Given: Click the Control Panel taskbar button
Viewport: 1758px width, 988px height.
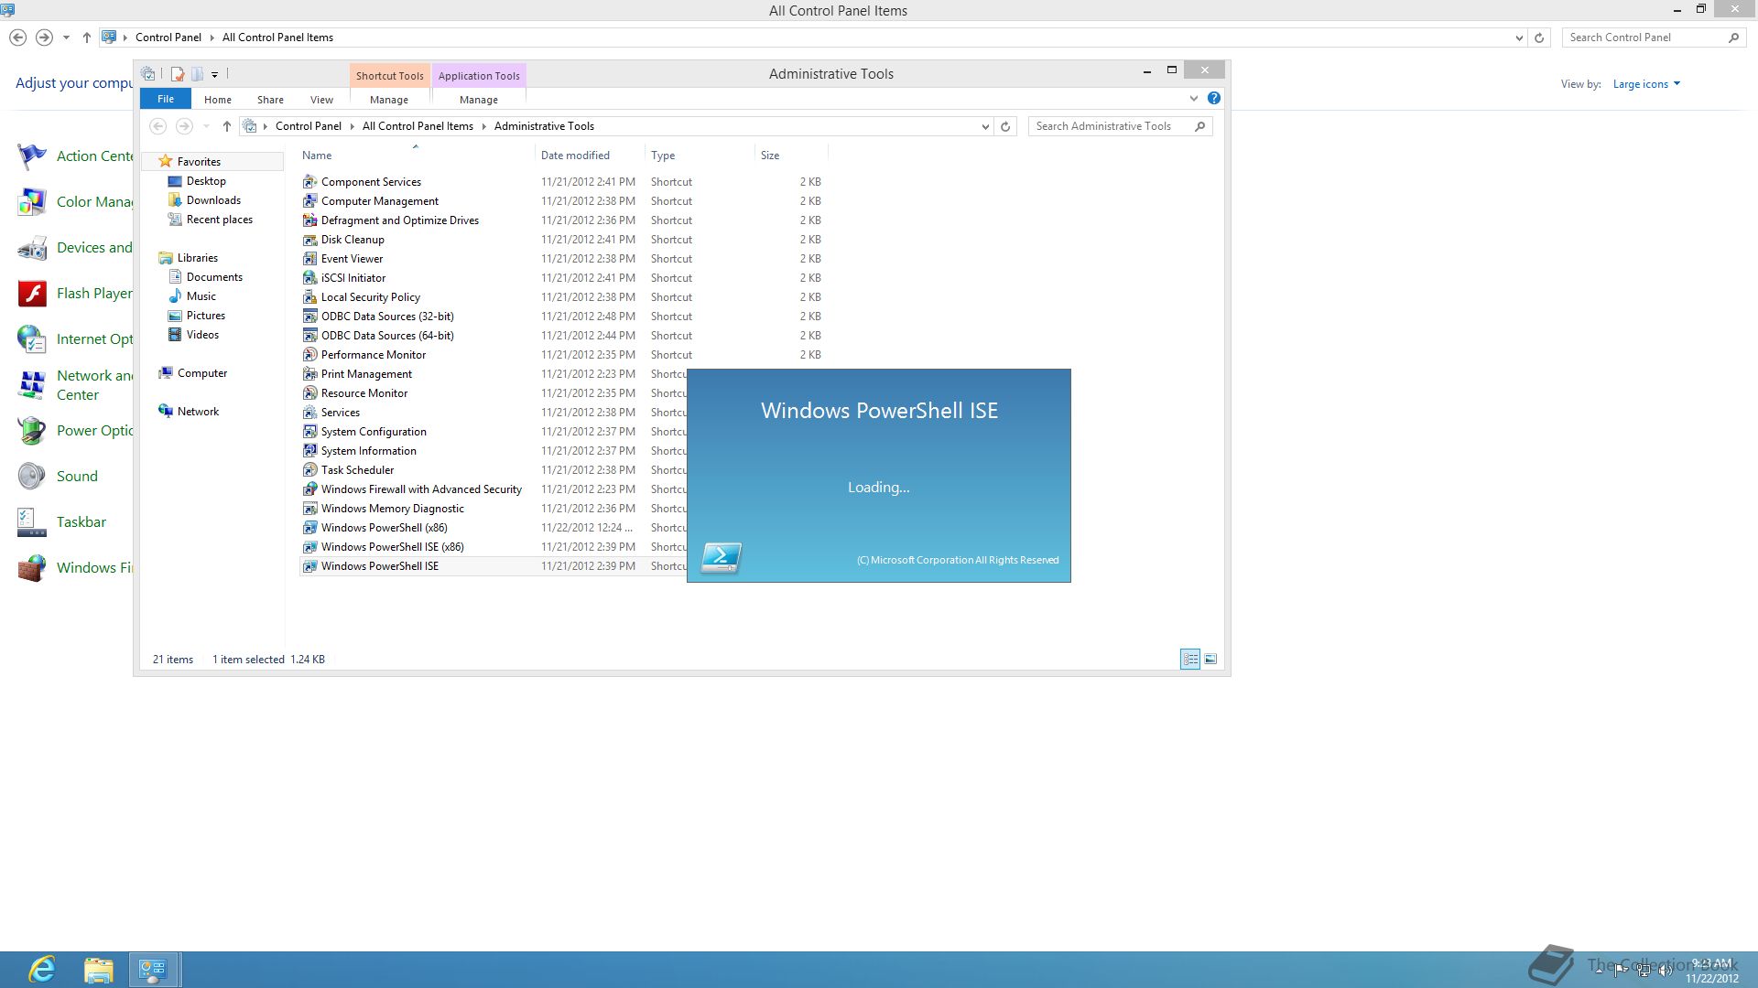Looking at the screenshot, I should coord(153,970).
